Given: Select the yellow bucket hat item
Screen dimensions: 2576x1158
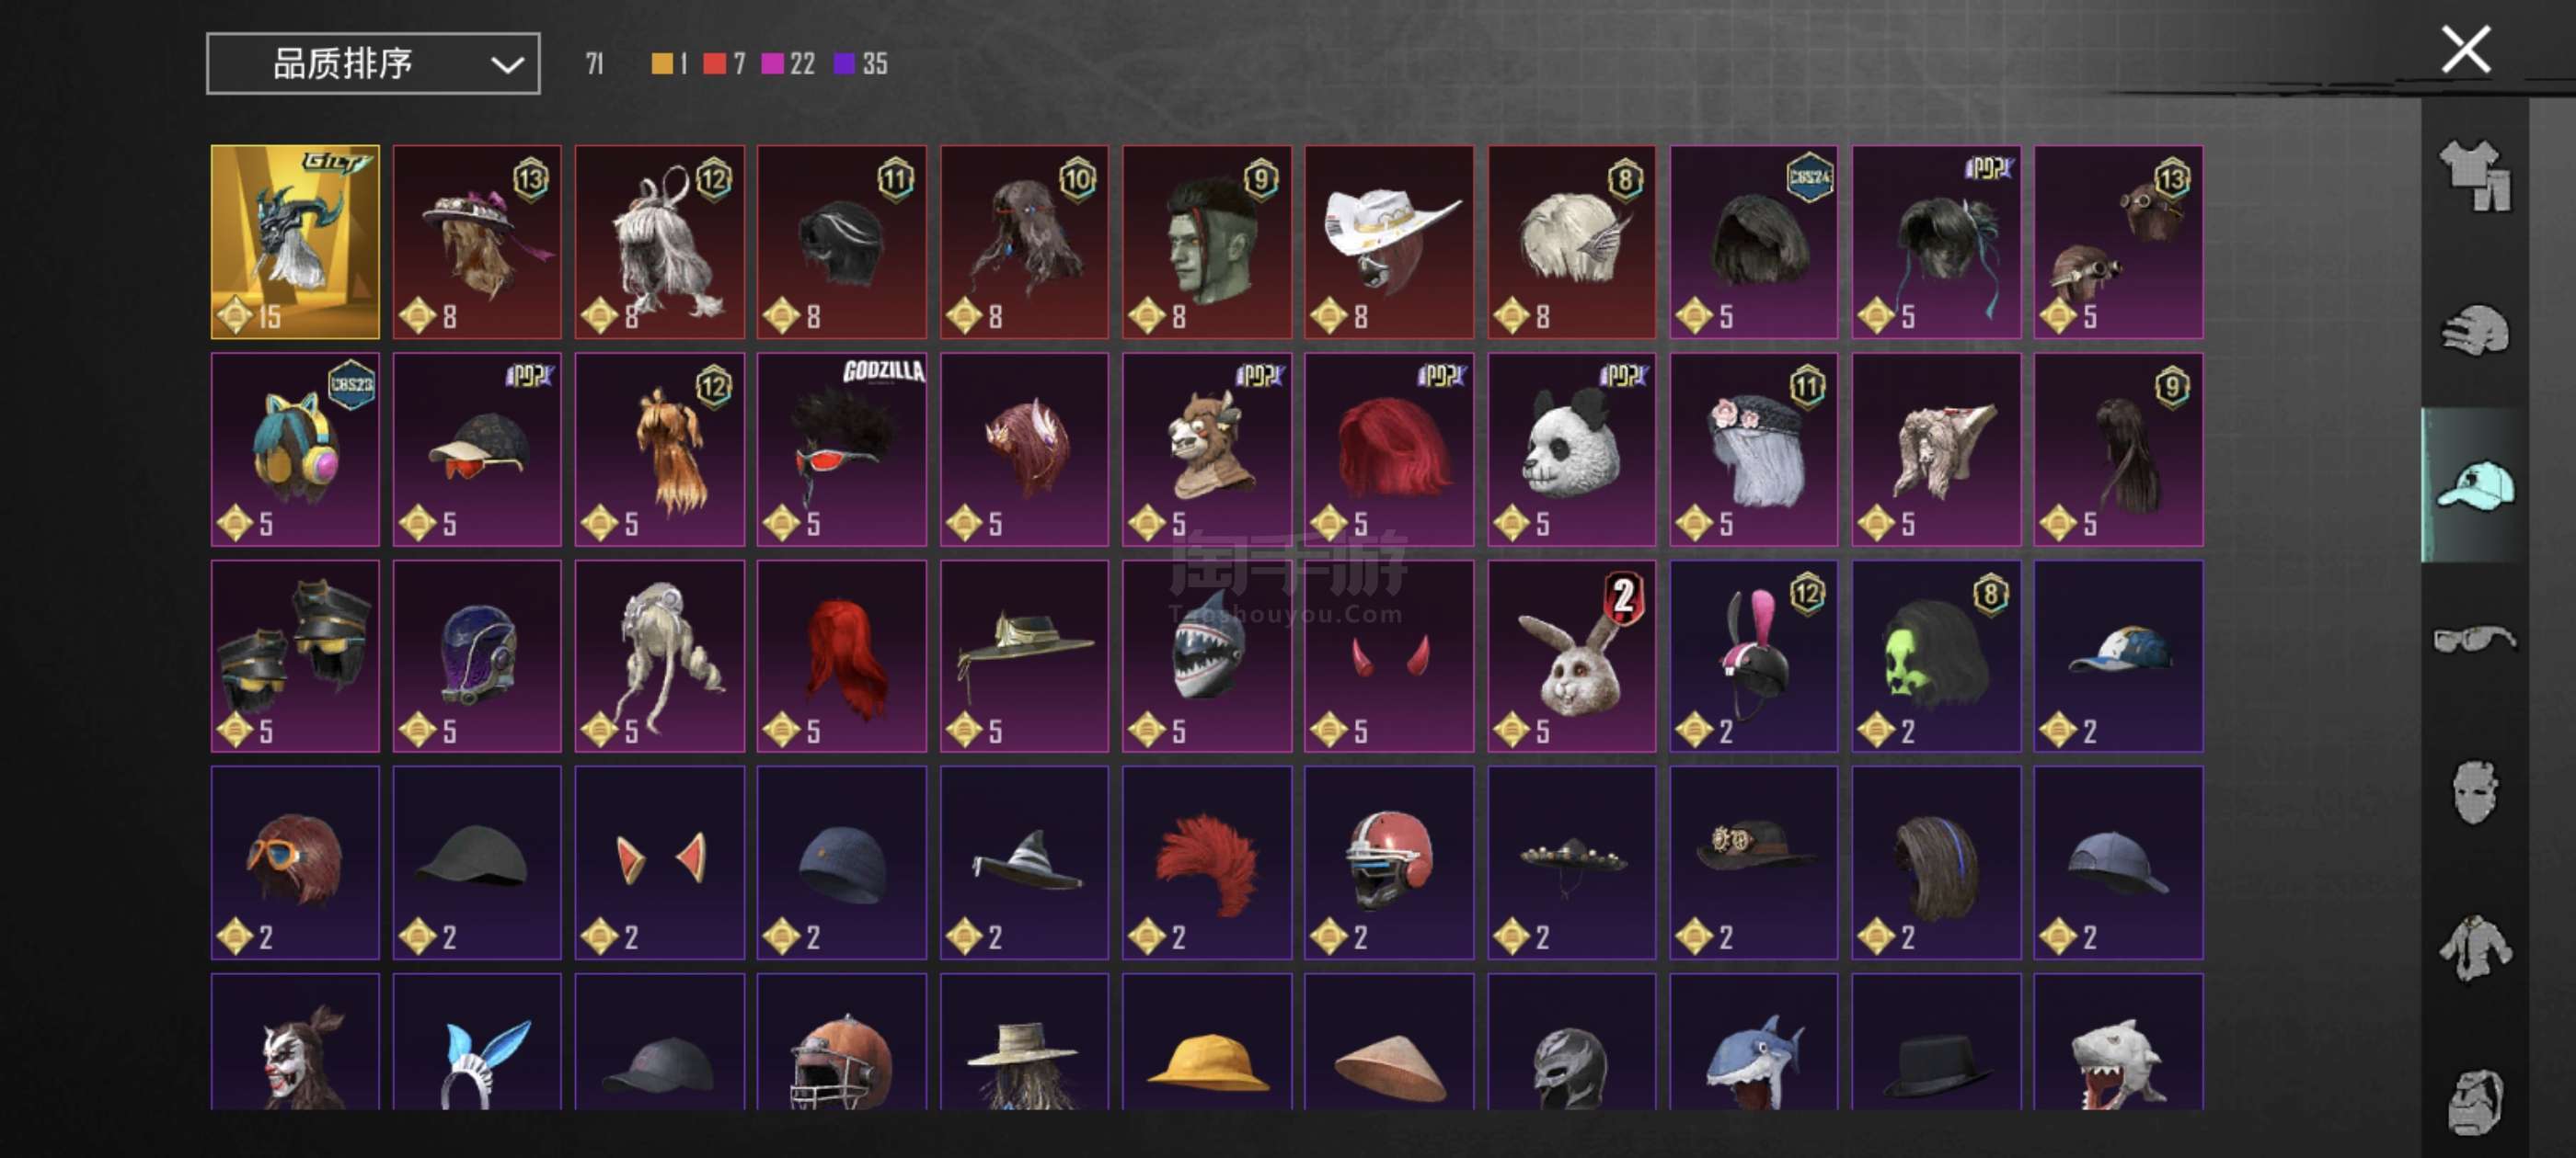Looking at the screenshot, I should [1206, 1041].
